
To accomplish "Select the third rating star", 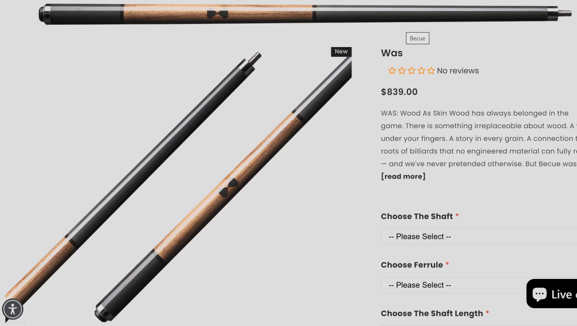I will click(x=412, y=71).
